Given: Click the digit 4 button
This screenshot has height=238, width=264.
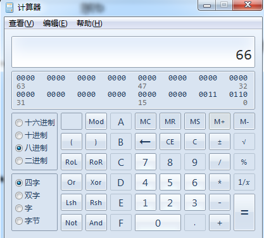Looking at the screenshot, I should tap(146, 182).
